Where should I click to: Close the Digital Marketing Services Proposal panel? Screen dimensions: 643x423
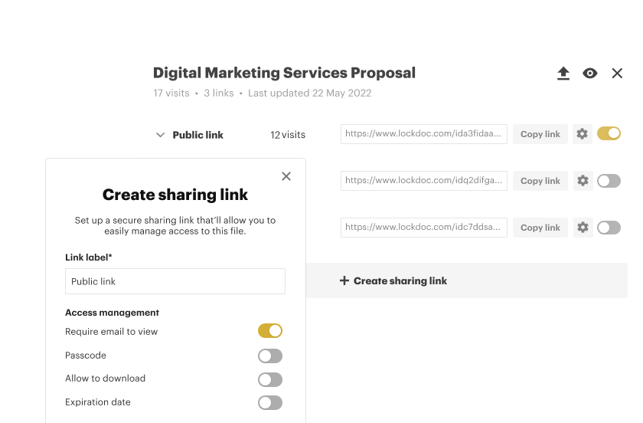(x=617, y=74)
